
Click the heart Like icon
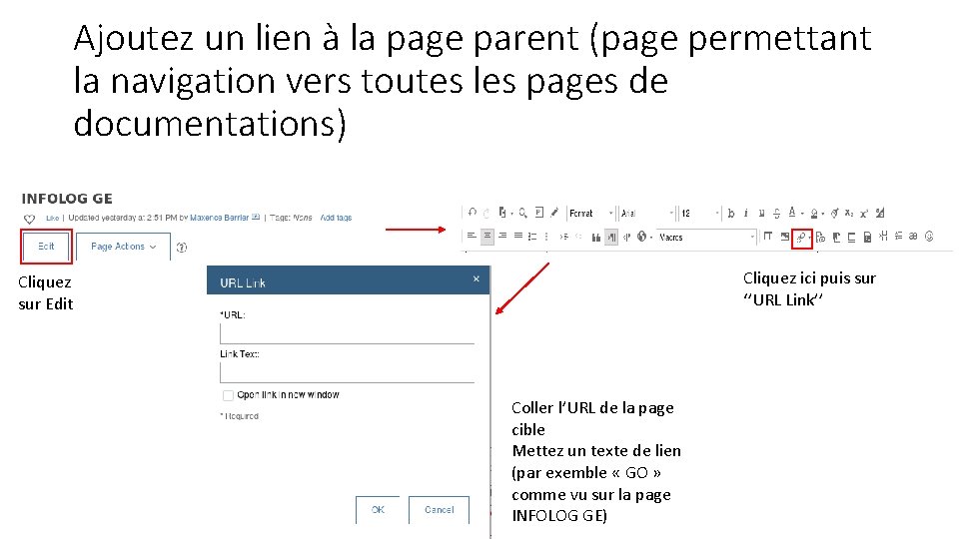click(x=29, y=219)
